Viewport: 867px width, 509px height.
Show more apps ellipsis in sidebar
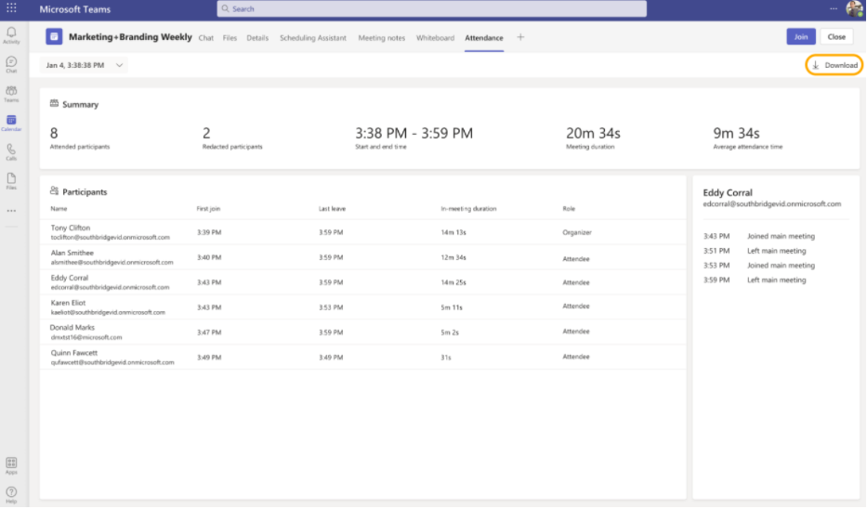pos(11,210)
